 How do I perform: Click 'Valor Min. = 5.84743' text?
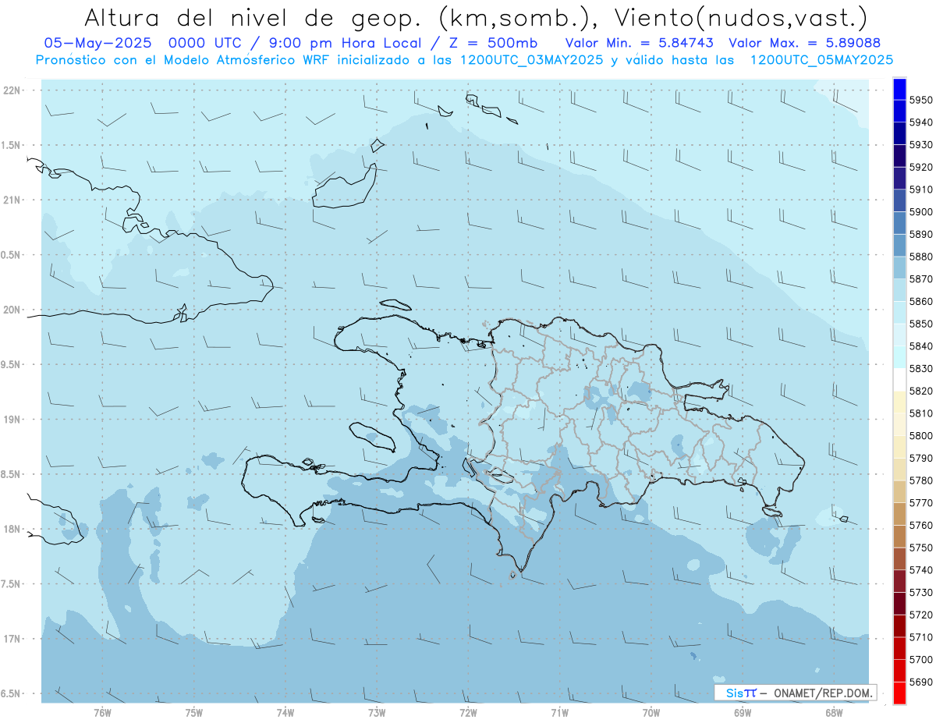point(640,42)
